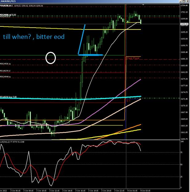Close the XAUUSD,M15 chart window
Screen dimensions: 190x192
[x=188, y=1]
